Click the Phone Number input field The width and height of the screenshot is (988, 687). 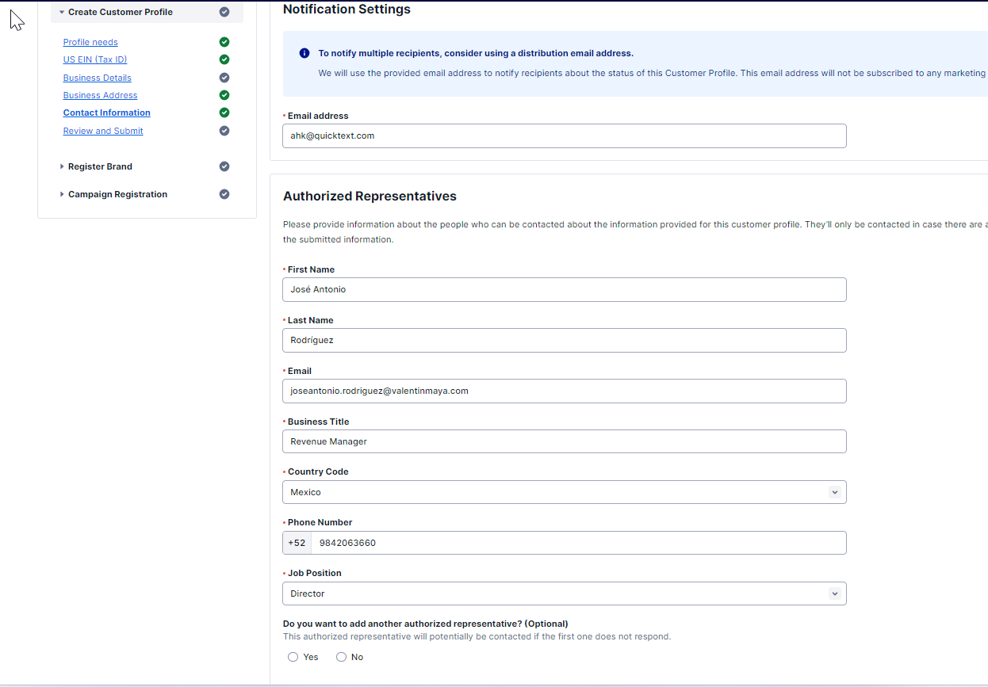click(577, 543)
